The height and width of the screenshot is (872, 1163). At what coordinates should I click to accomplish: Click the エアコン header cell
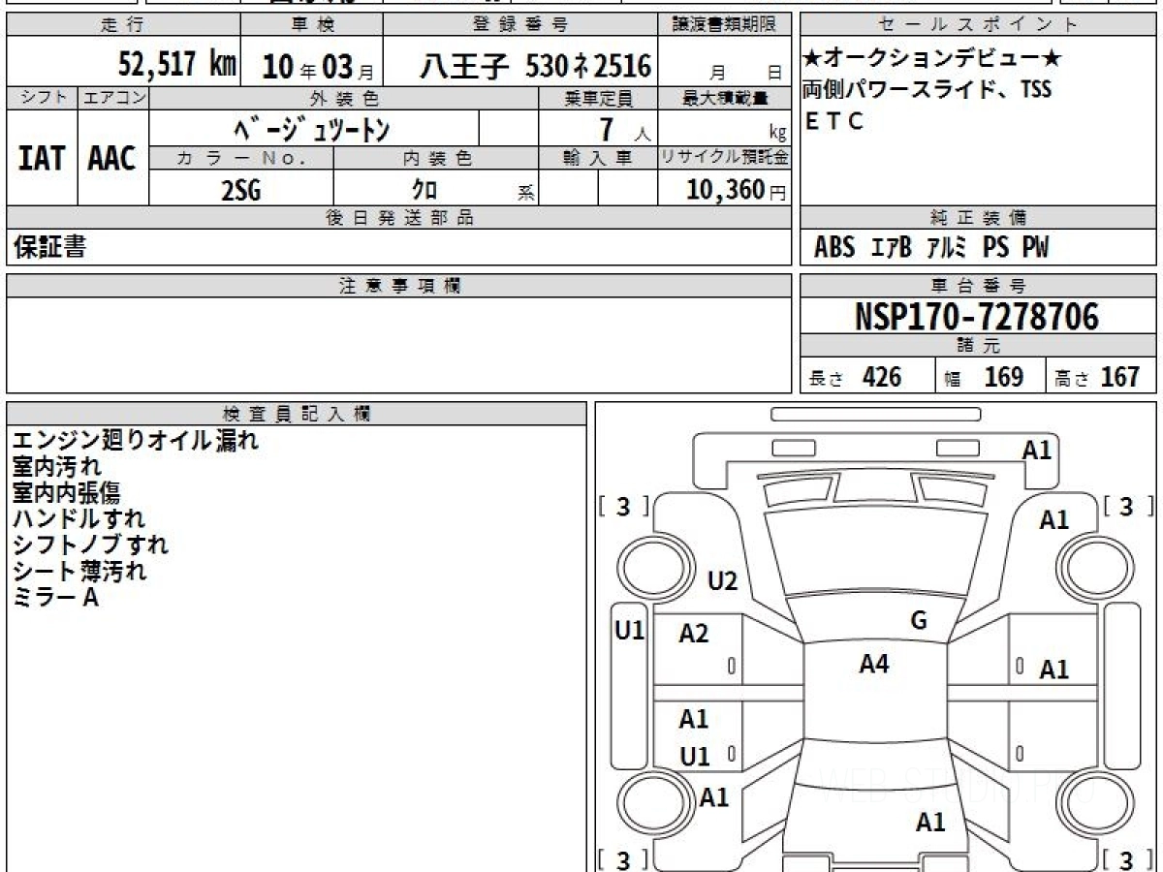pyautogui.click(x=113, y=98)
